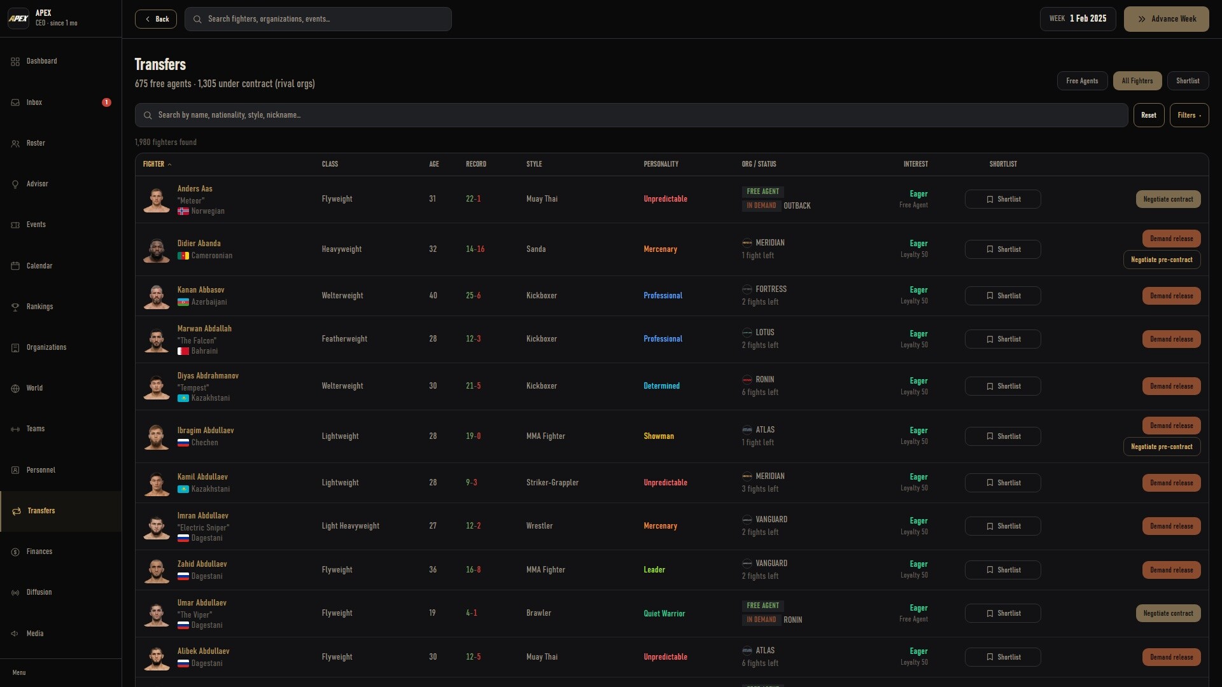Open the Events ticket icon

(15, 225)
